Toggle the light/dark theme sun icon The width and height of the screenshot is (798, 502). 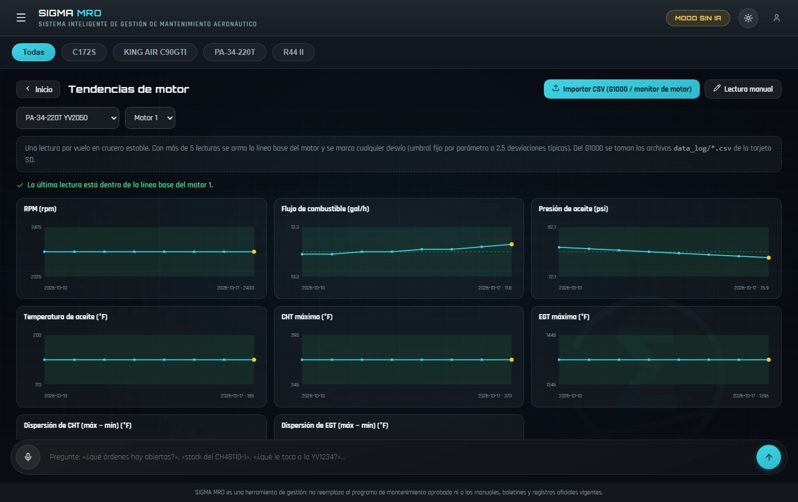(x=748, y=18)
